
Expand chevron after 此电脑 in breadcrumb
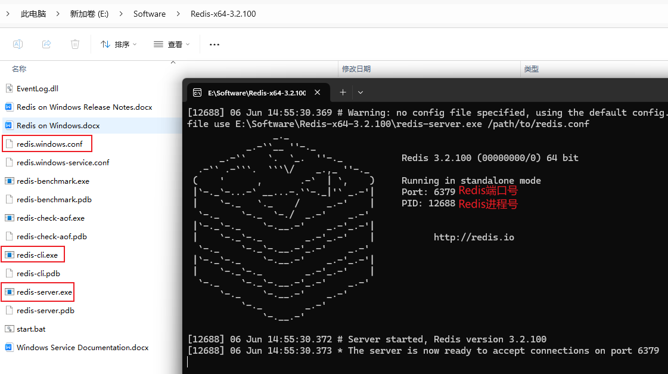(x=58, y=14)
